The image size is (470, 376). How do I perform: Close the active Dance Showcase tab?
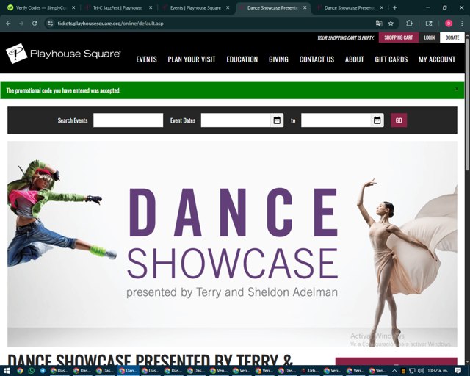[x=305, y=8]
